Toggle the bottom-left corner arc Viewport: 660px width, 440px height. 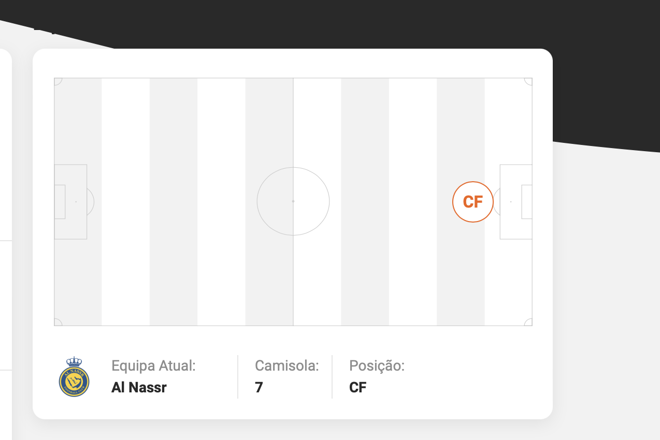tap(58, 321)
